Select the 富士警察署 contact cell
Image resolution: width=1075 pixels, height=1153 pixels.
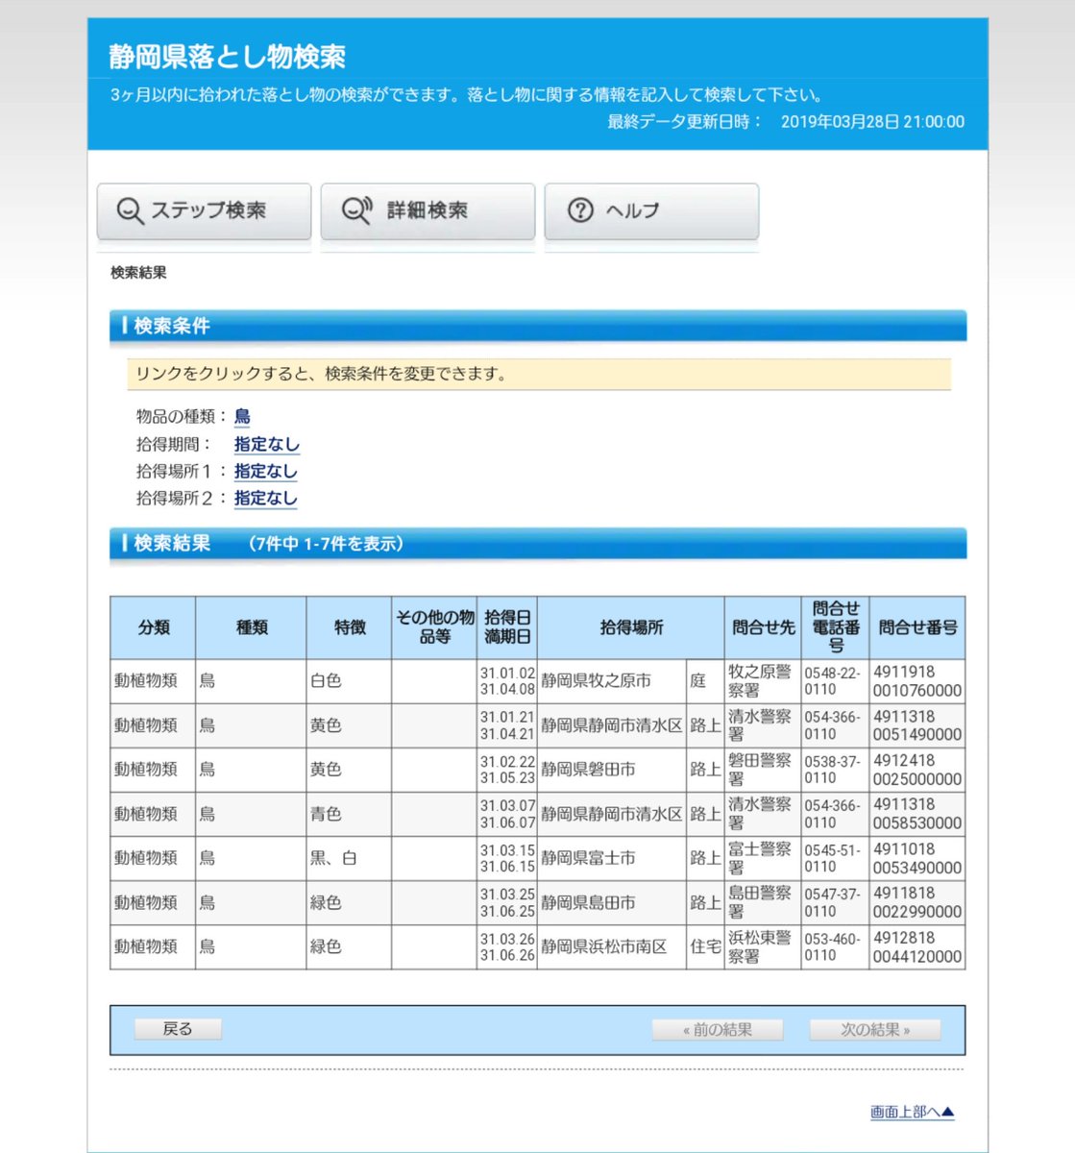point(763,858)
